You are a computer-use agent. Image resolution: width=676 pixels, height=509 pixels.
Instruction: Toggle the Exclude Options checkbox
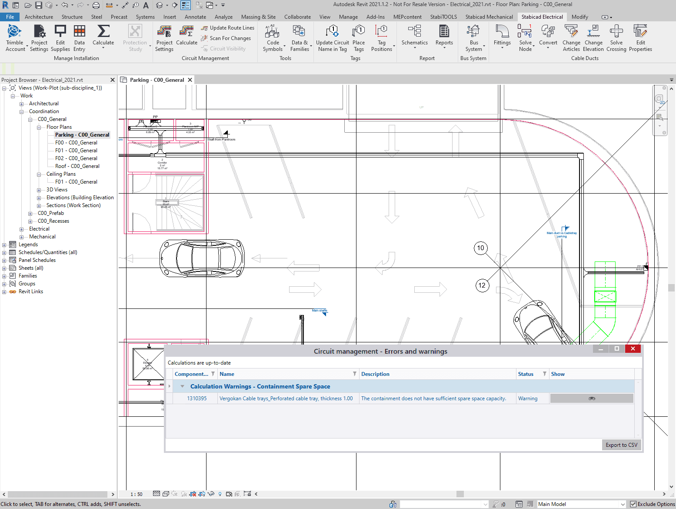(633, 504)
